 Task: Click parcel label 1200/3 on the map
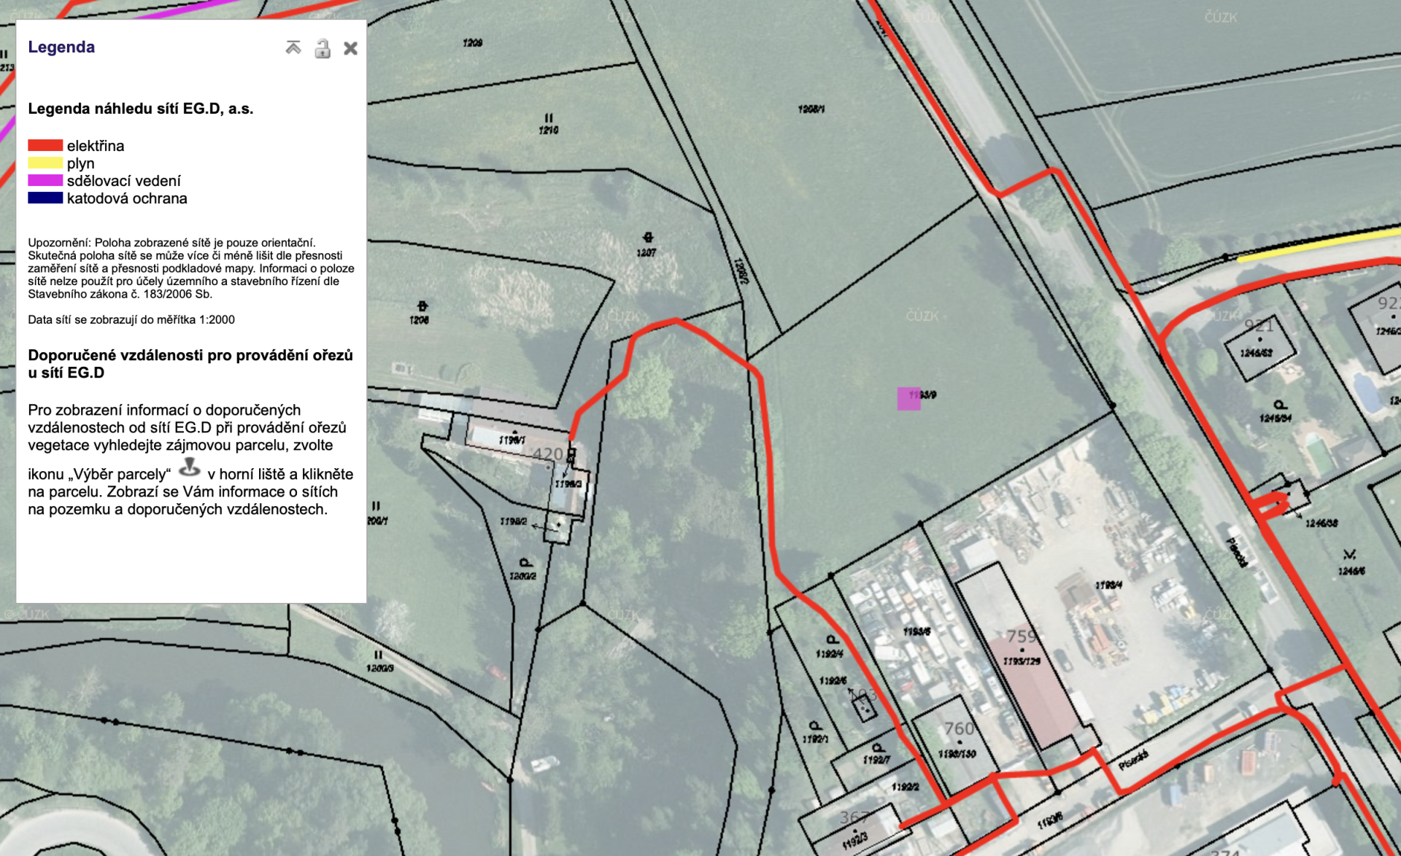pyautogui.click(x=380, y=668)
